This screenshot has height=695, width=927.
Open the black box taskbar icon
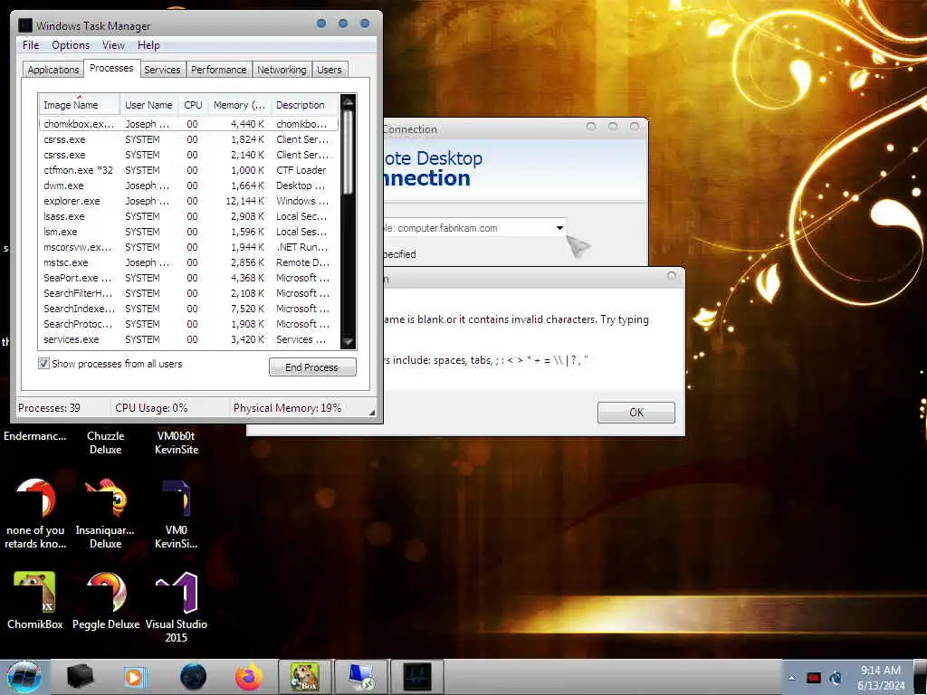[x=80, y=677]
